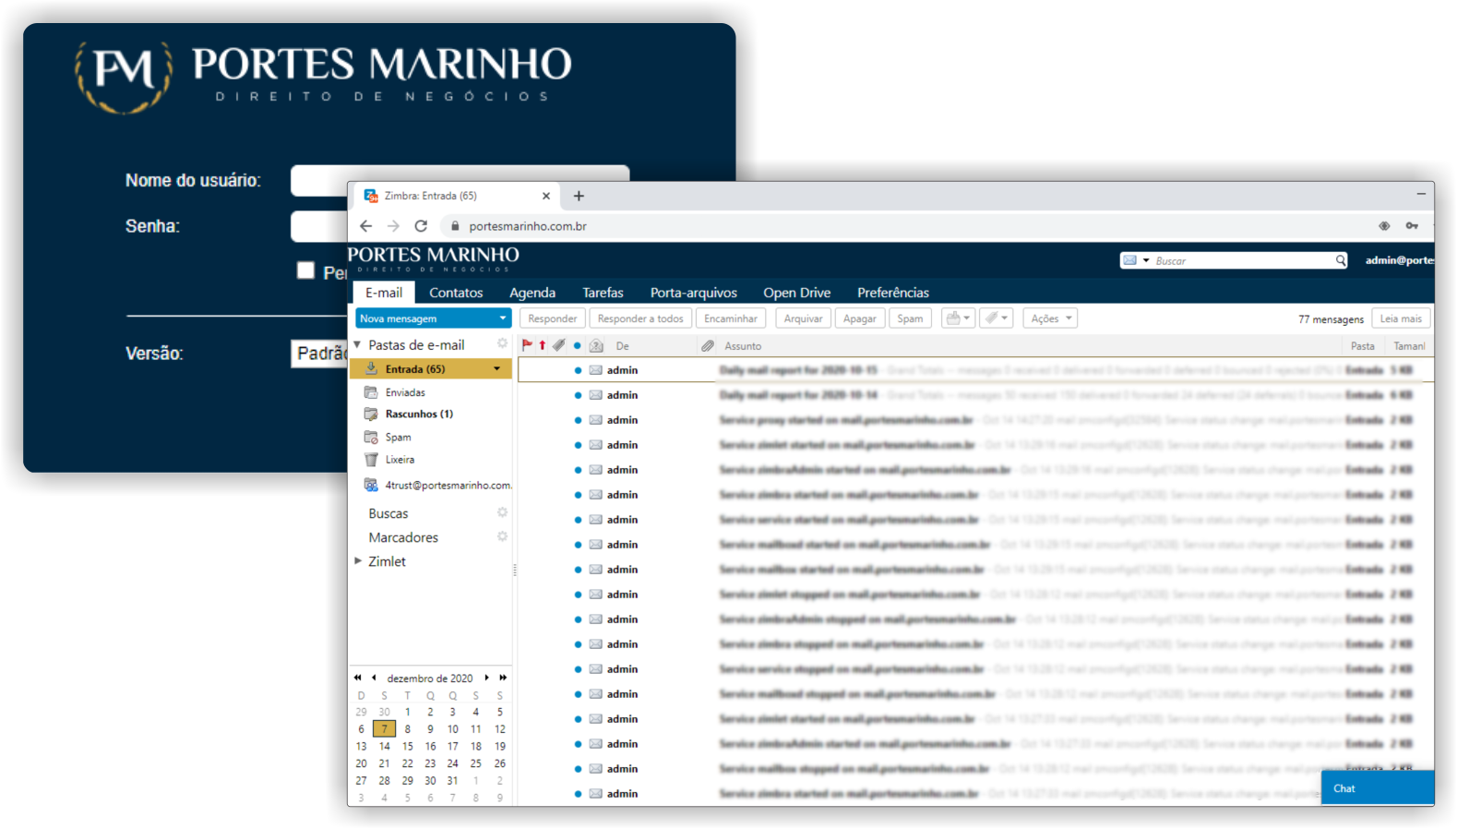
Task: Click the envelope icon of the third admin message
Action: pyautogui.click(x=596, y=420)
